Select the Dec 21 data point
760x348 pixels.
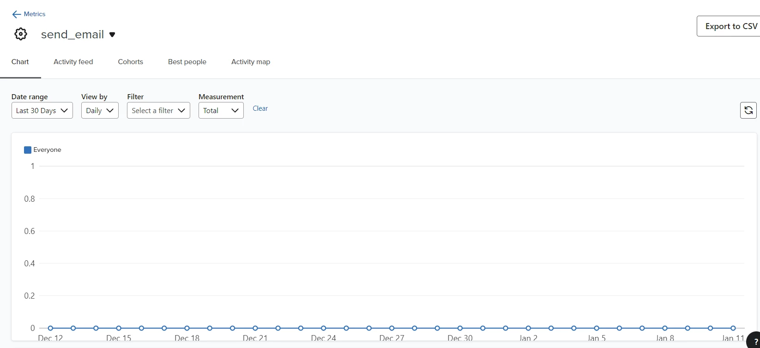pos(255,328)
